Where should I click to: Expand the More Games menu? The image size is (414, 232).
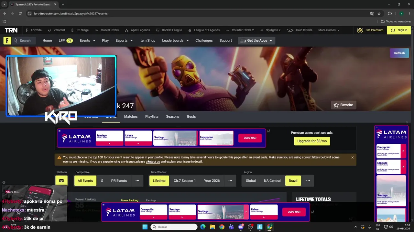pyautogui.click(x=329, y=30)
